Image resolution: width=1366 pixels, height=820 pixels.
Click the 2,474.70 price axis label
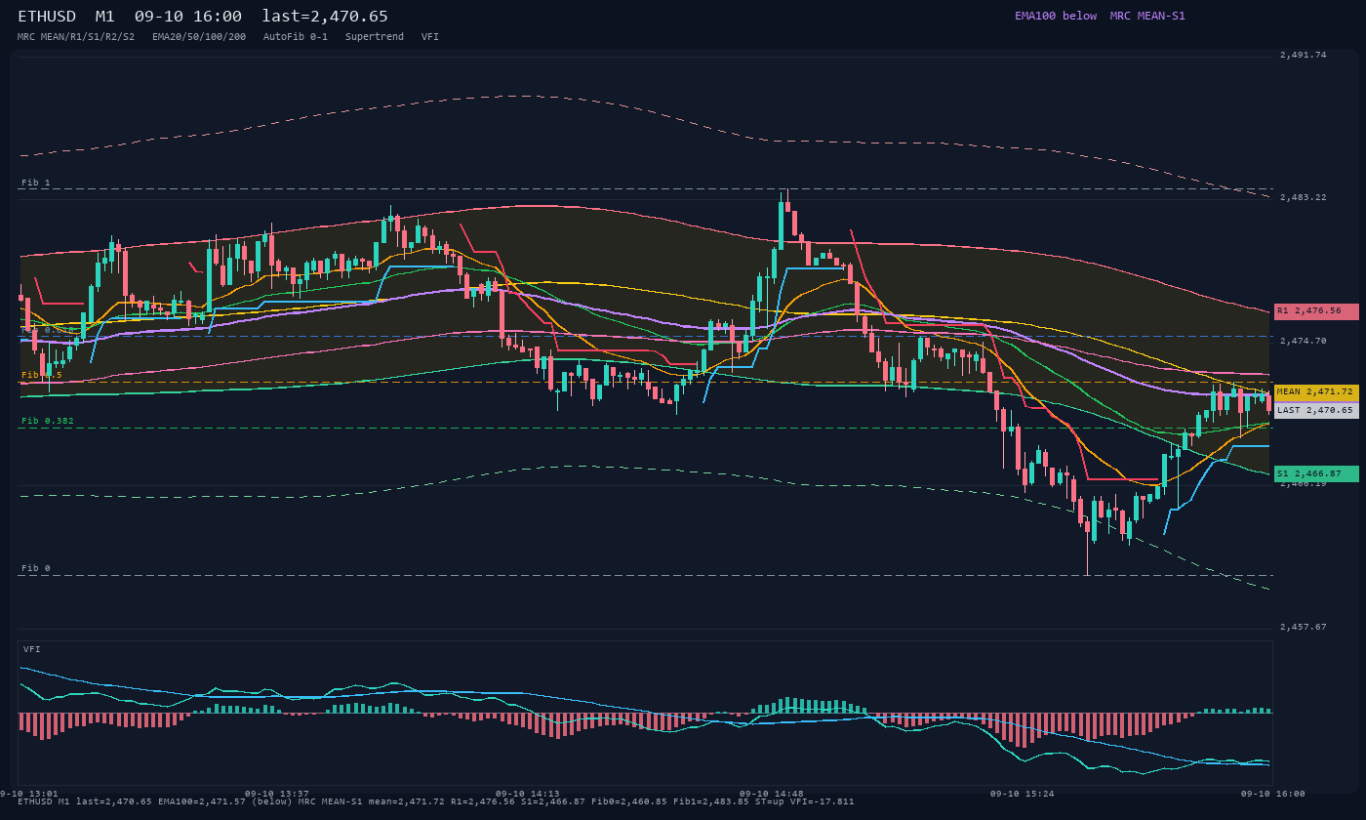point(1304,342)
